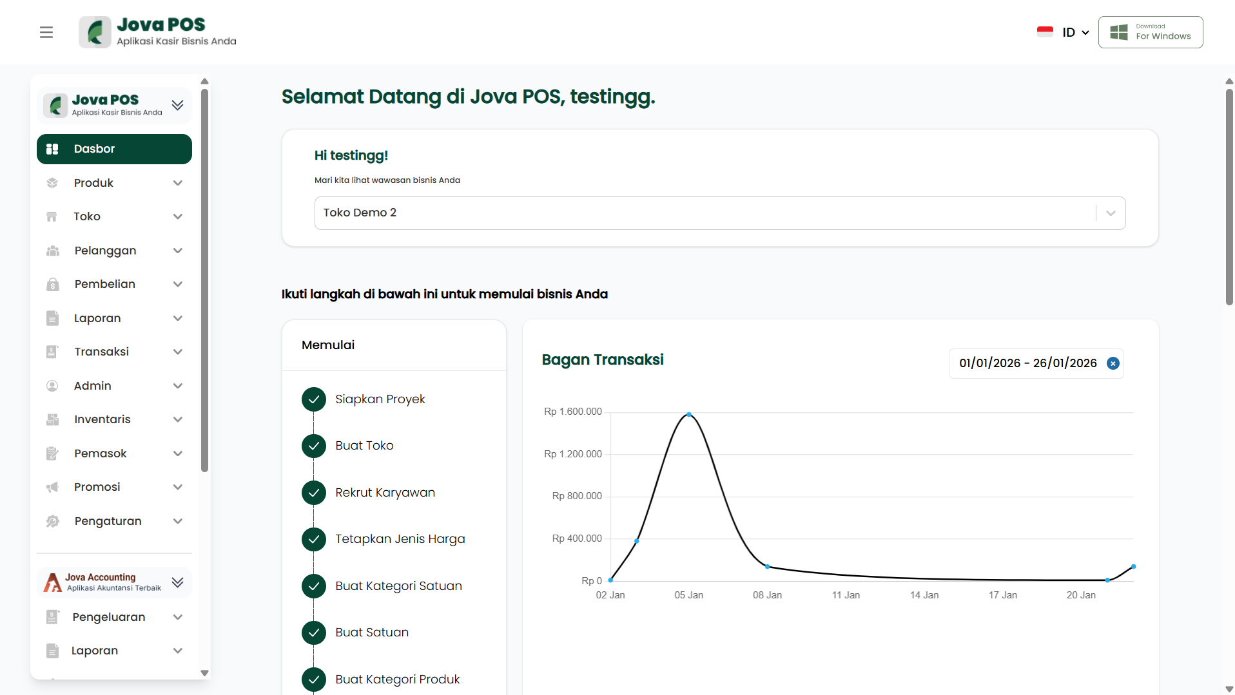Collapse the Jova Accounting sidebar section
The width and height of the screenshot is (1235, 695).
[178, 582]
